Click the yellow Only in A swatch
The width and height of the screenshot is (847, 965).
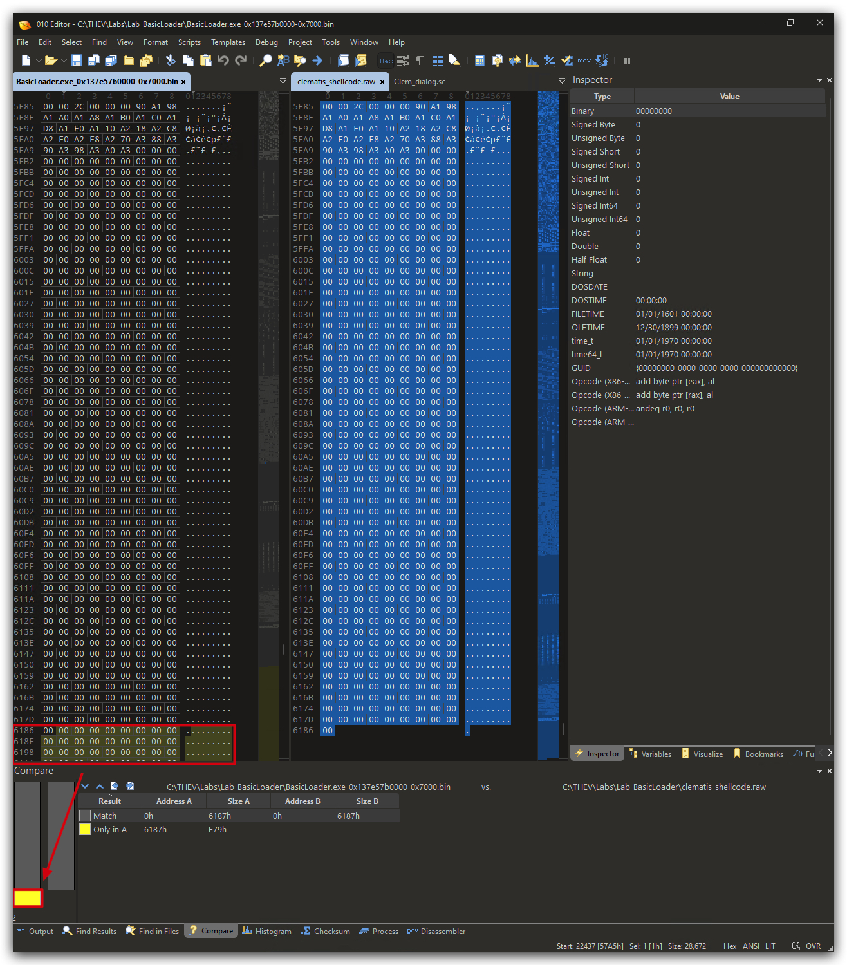coord(85,830)
